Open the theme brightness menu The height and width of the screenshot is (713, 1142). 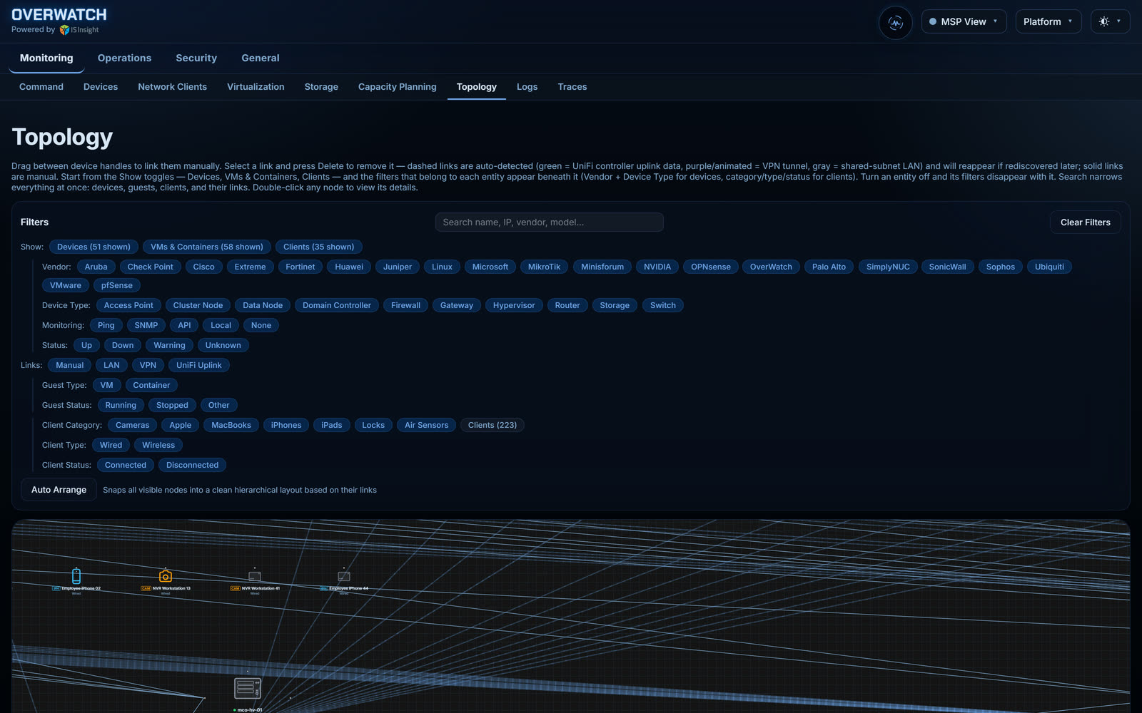tap(1110, 21)
